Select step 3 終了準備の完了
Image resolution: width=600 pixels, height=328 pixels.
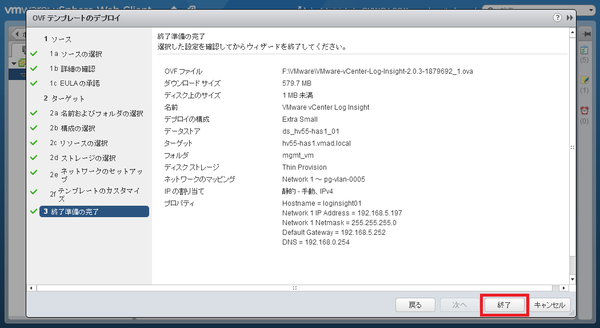(94, 211)
